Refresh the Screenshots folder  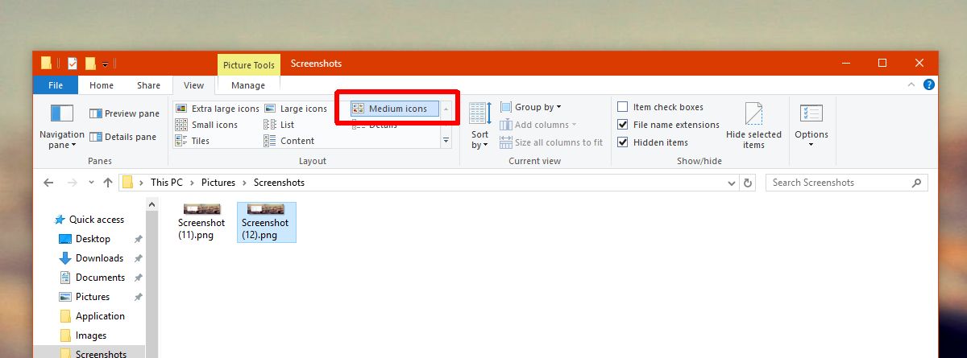(x=749, y=183)
